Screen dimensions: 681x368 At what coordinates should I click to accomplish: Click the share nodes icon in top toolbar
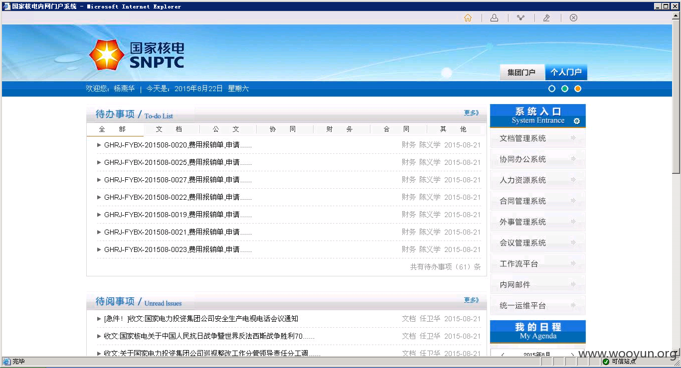point(520,18)
